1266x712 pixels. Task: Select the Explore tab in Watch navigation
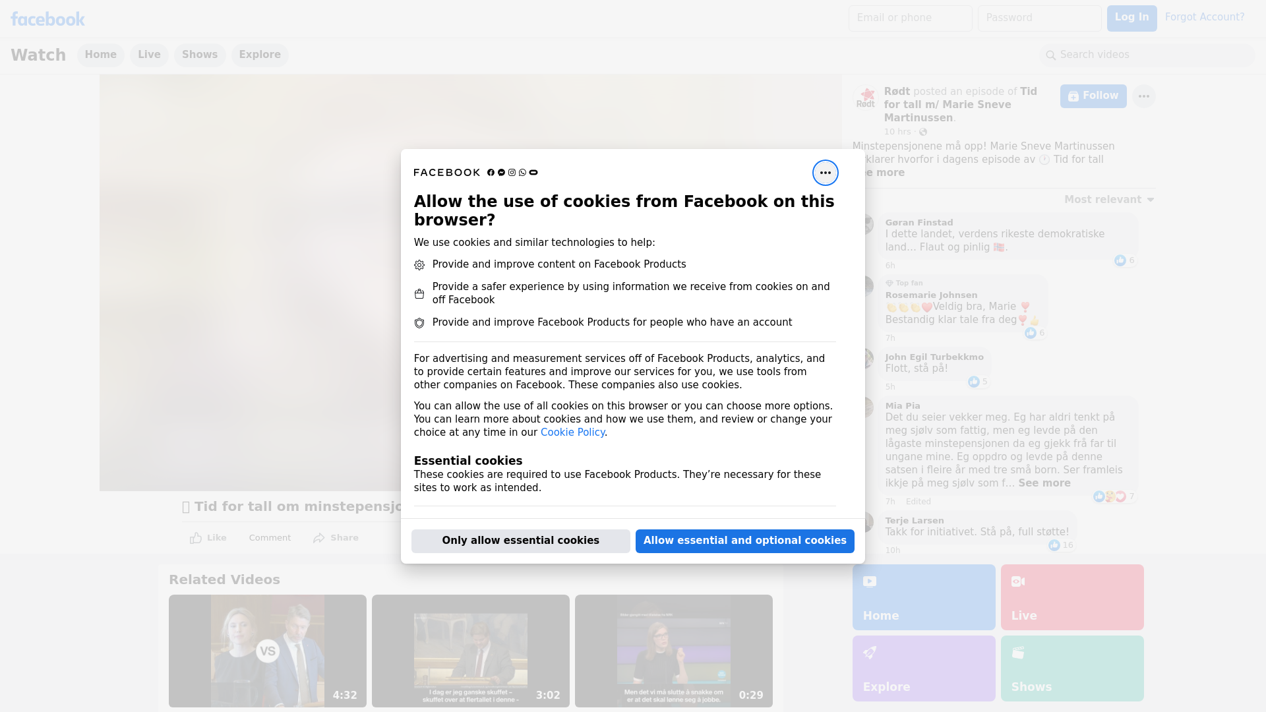[260, 55]
